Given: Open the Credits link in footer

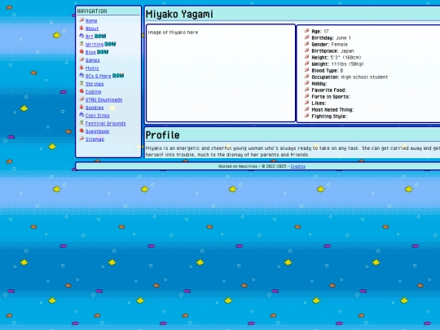Looking at the screenshot, I should (297, 166).
